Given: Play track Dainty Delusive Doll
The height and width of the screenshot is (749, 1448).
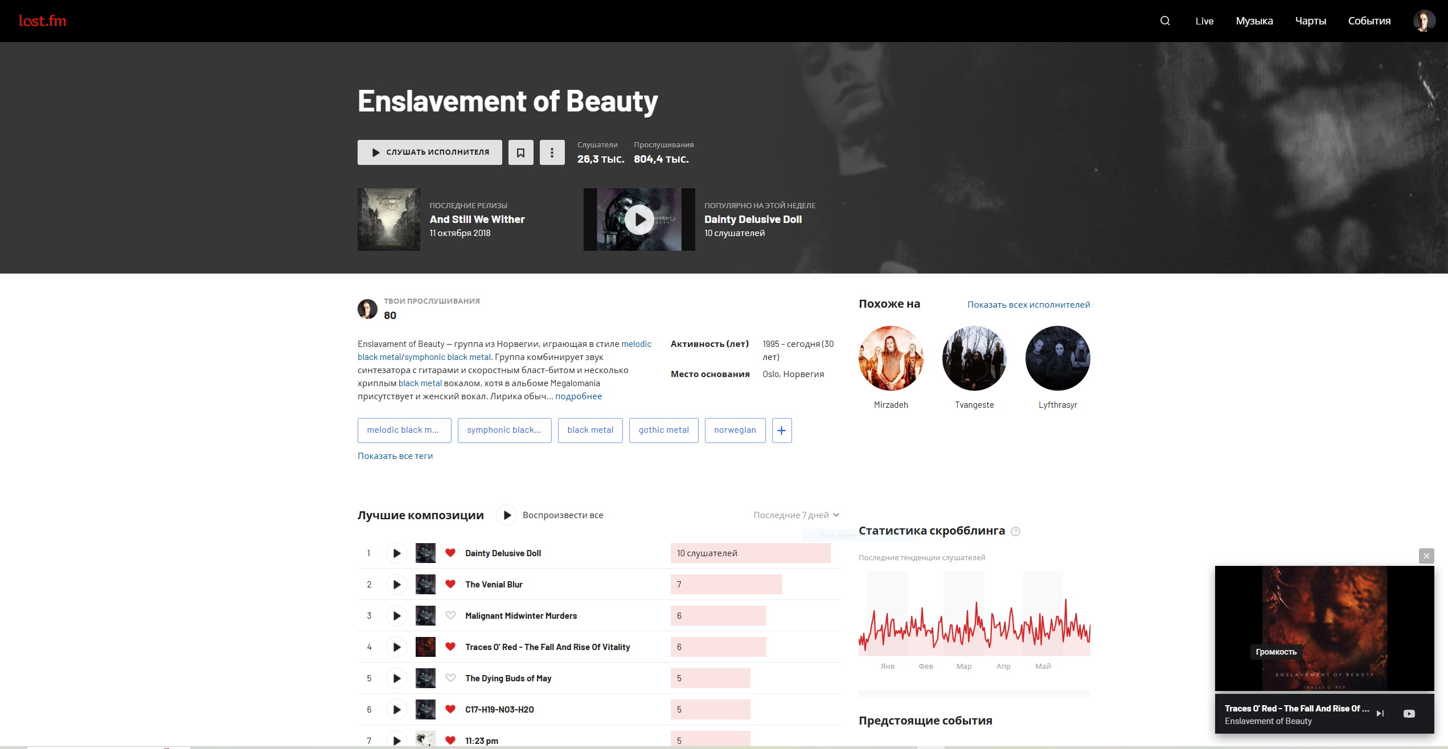Looking at the screenshot, I should click(x=396, y=553).
